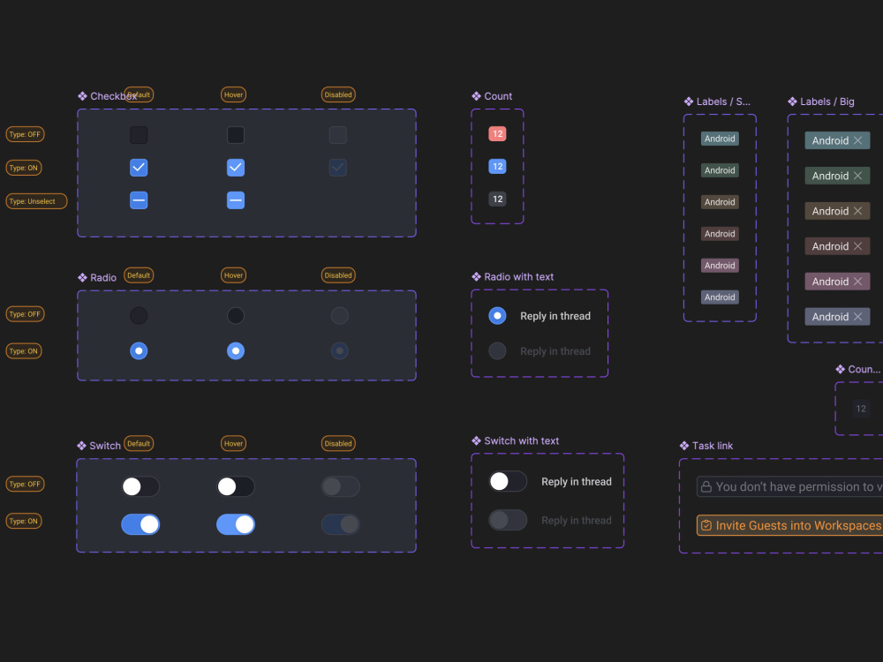Remove the brown Android big label
The height and width of the screenshot is (662, 883).
point(857,211)
